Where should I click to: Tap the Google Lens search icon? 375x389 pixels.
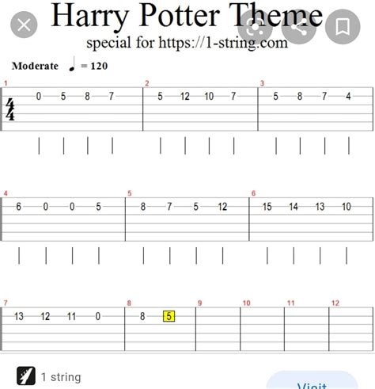click(255, 27)
